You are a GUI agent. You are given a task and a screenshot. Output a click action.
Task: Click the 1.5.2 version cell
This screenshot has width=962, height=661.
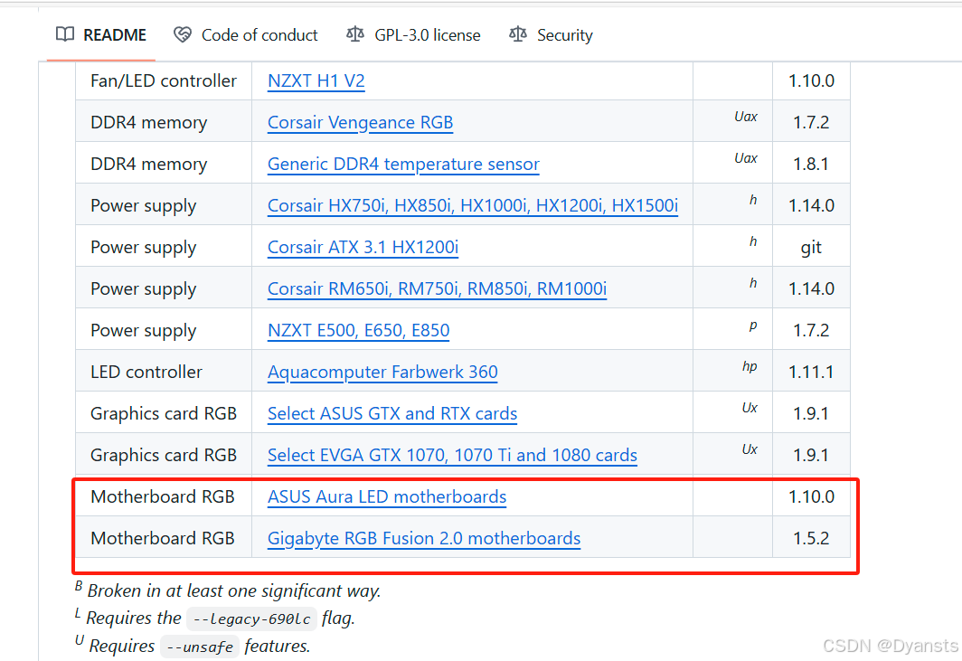[811, 539]
